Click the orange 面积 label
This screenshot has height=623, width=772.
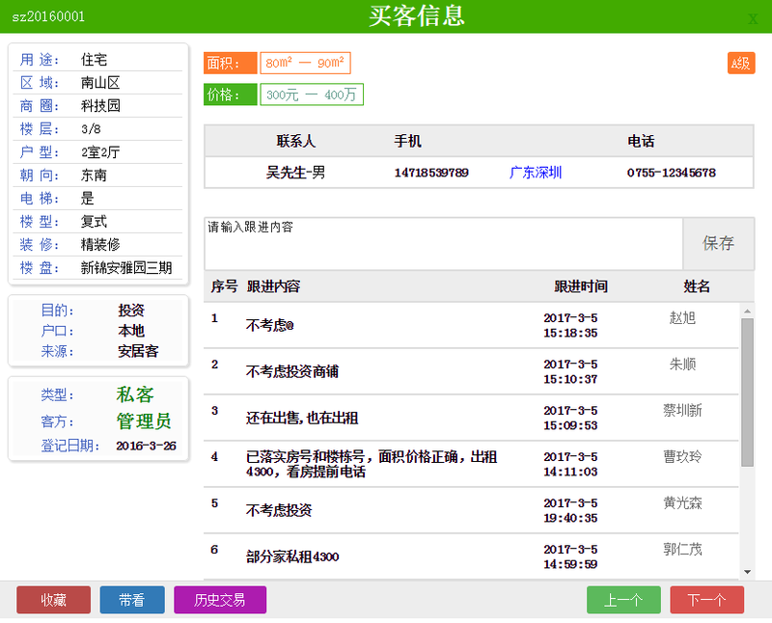(230, 63)
